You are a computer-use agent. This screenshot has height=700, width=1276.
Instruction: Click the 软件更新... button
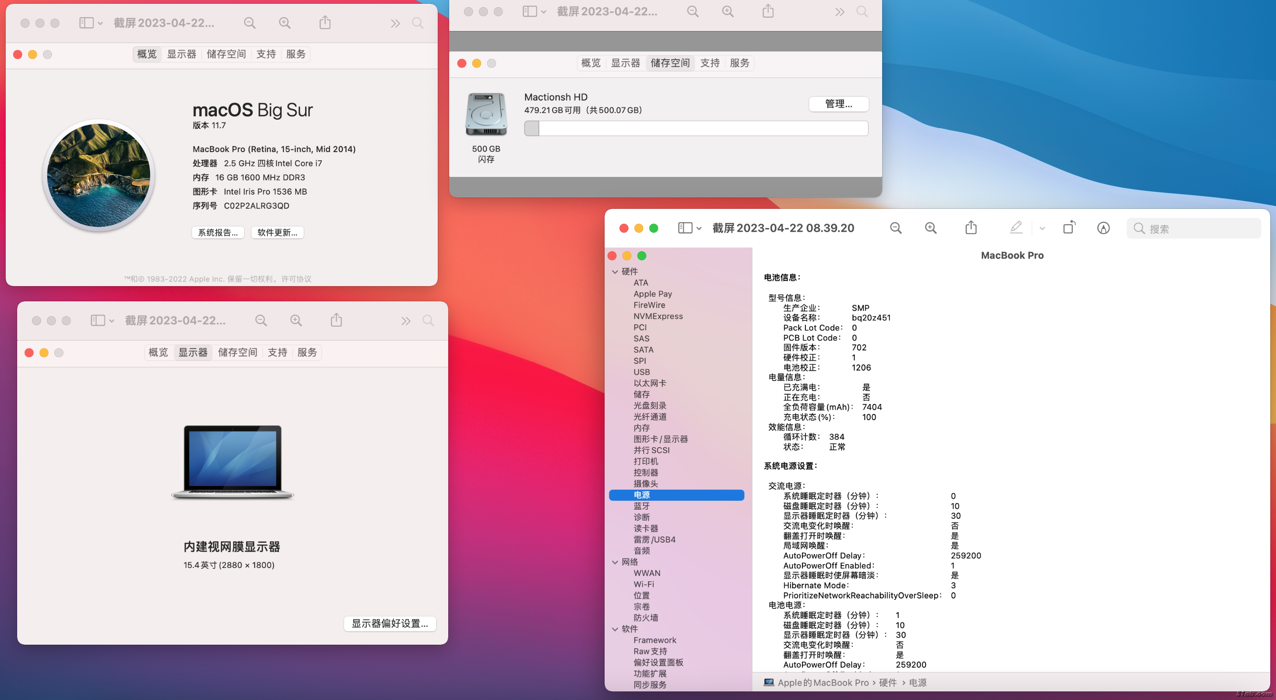278,232
